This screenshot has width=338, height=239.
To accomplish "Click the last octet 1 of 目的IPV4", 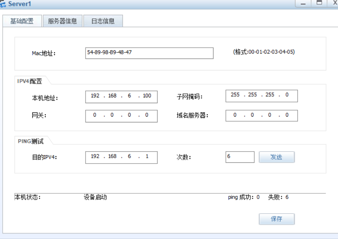I will (x=147, y=156).
